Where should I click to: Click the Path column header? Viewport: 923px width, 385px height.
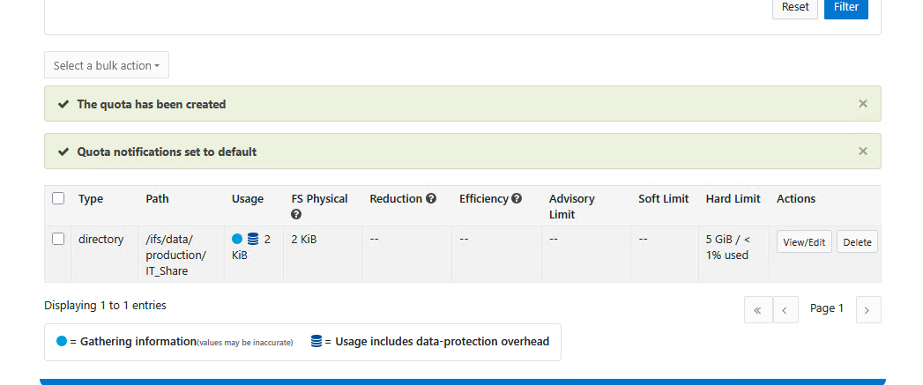157,199
